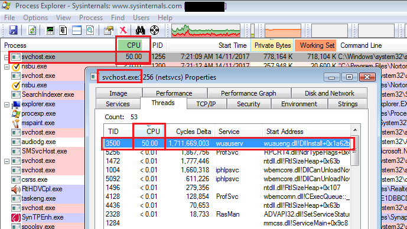The image size is (407, 229).
Task: Switch to the Performance tab
Action: tap(174, 93)
